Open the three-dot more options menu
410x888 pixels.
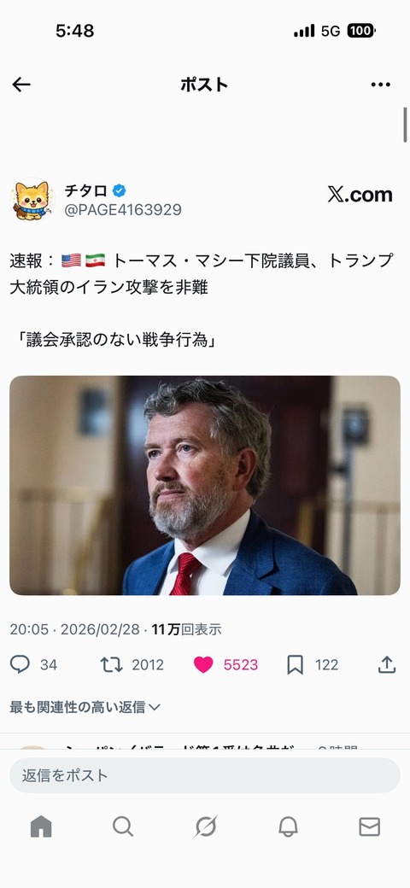[381, 85]
